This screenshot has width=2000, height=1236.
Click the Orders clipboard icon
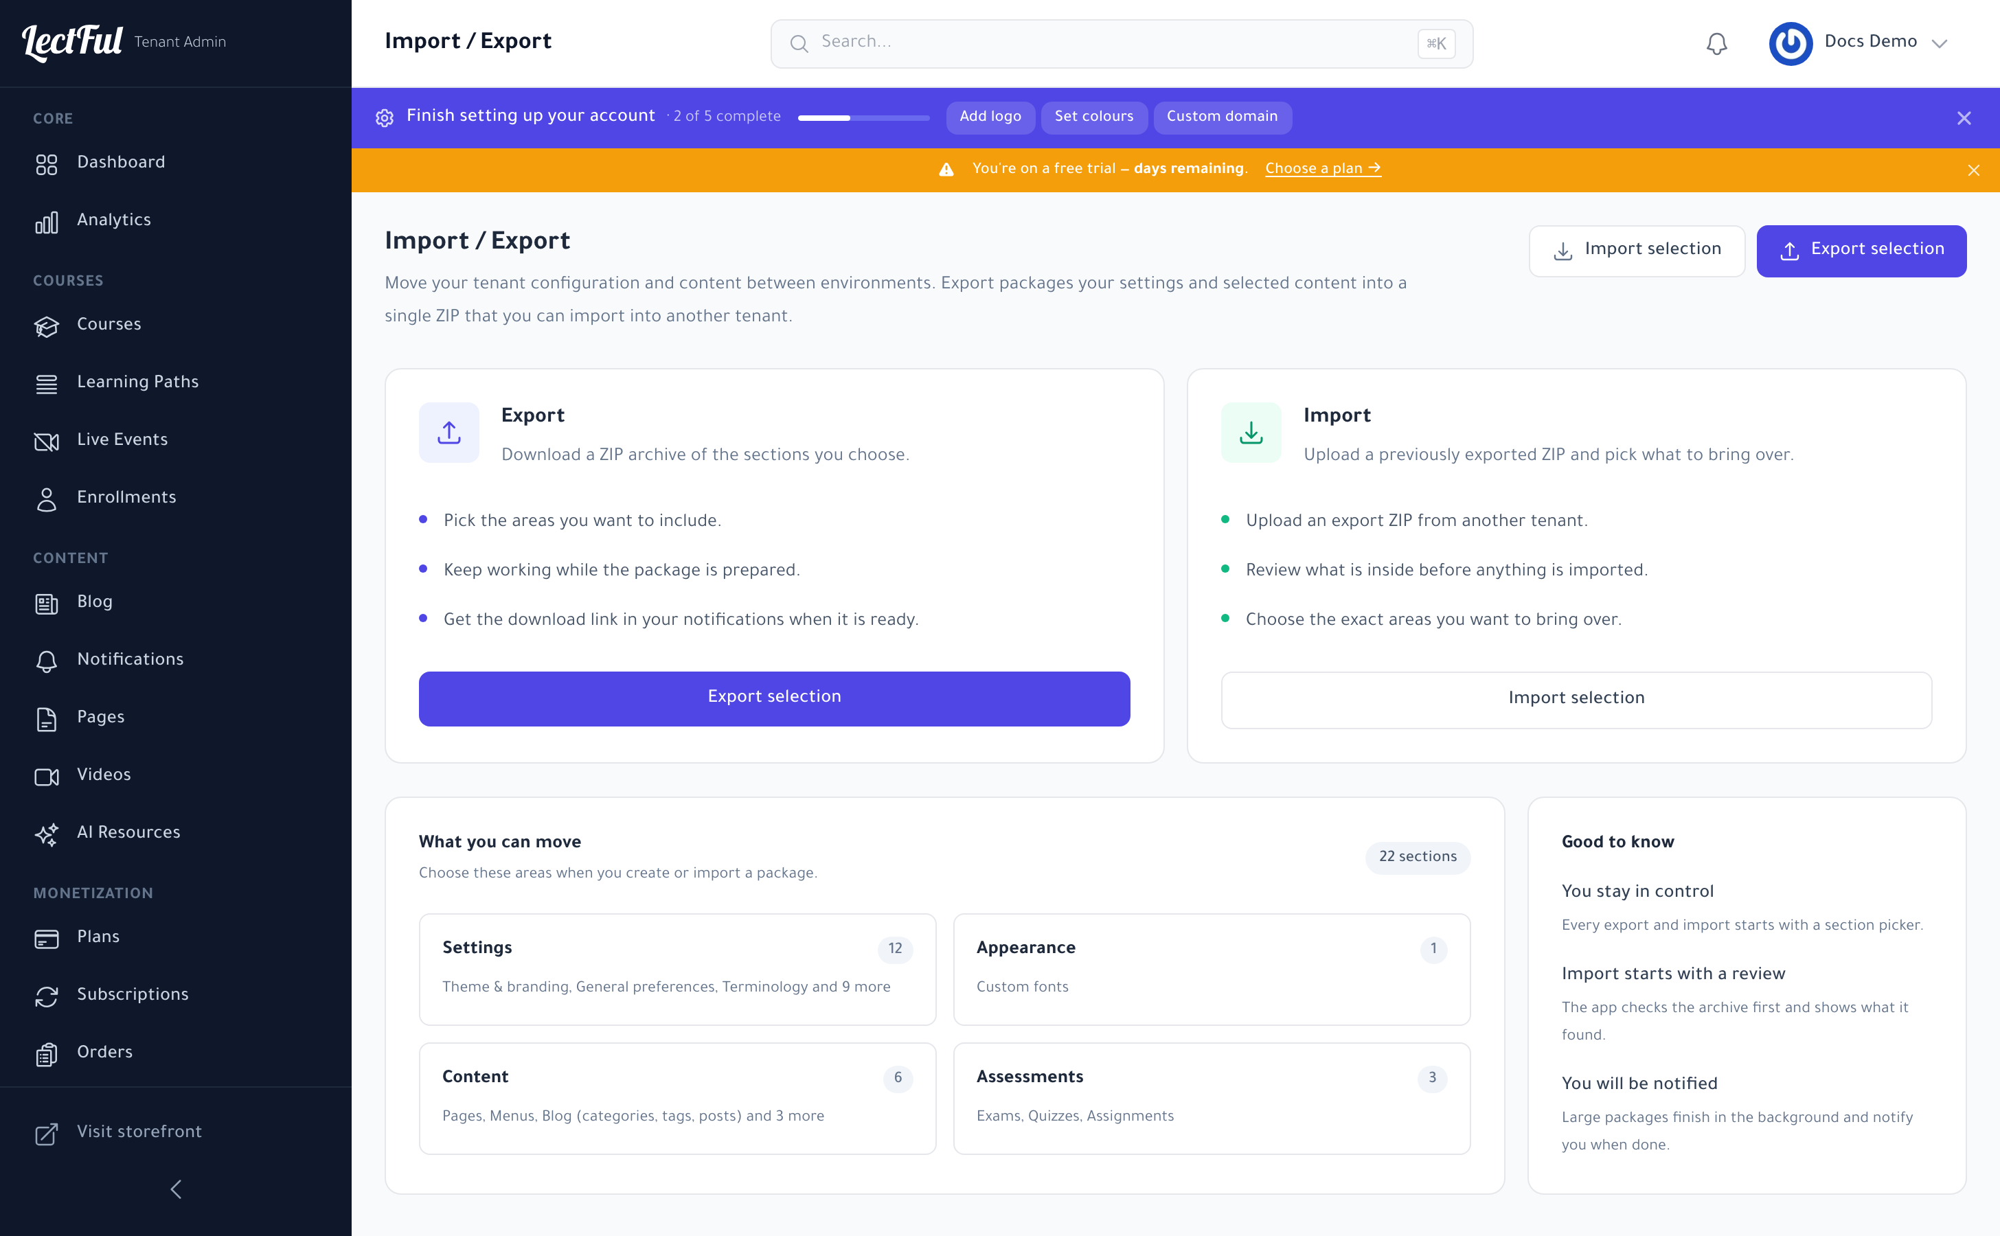47,1054
